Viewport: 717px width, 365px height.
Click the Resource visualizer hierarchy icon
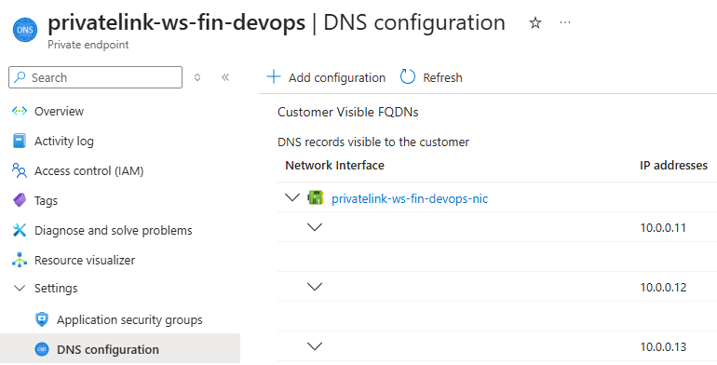click(20, 260)
